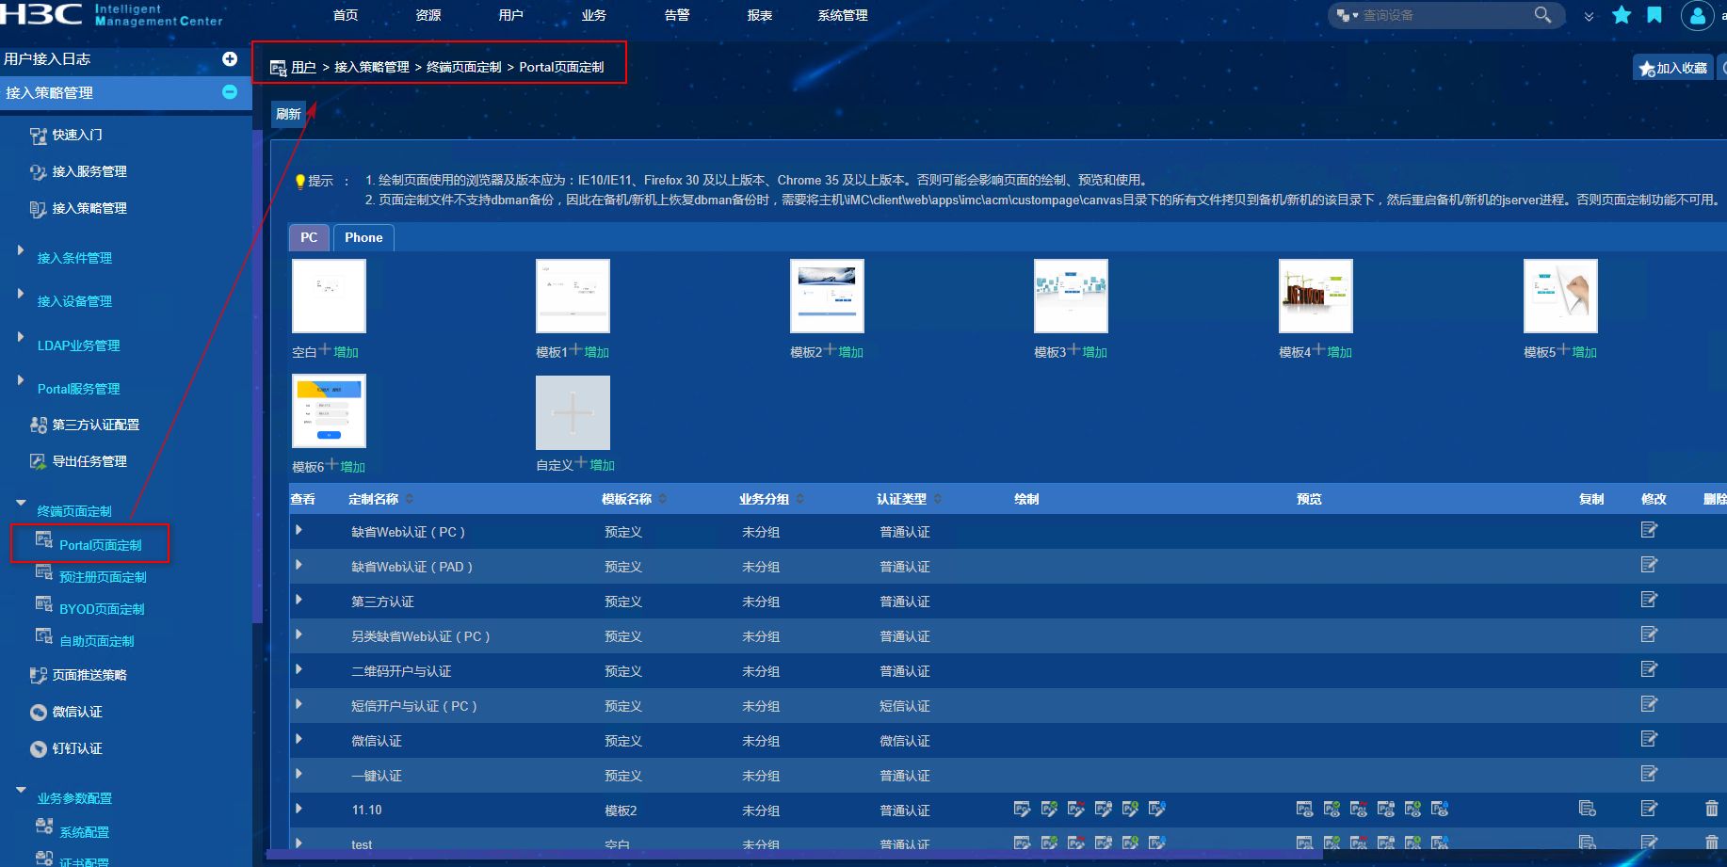The width and height of the screenshot is (1727, 867).
Task: Open 第三方认证配置 in the sidebar
Action: point(95,425)
